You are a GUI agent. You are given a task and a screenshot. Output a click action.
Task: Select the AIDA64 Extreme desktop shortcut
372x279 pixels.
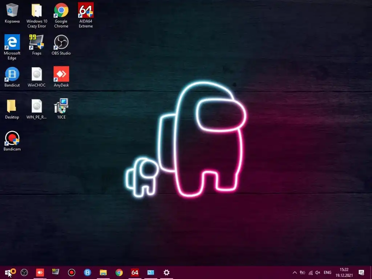click(86, 16)
